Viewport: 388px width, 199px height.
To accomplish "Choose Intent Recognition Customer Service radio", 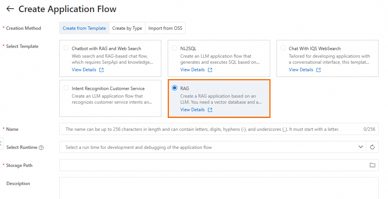I will [66, 88].
